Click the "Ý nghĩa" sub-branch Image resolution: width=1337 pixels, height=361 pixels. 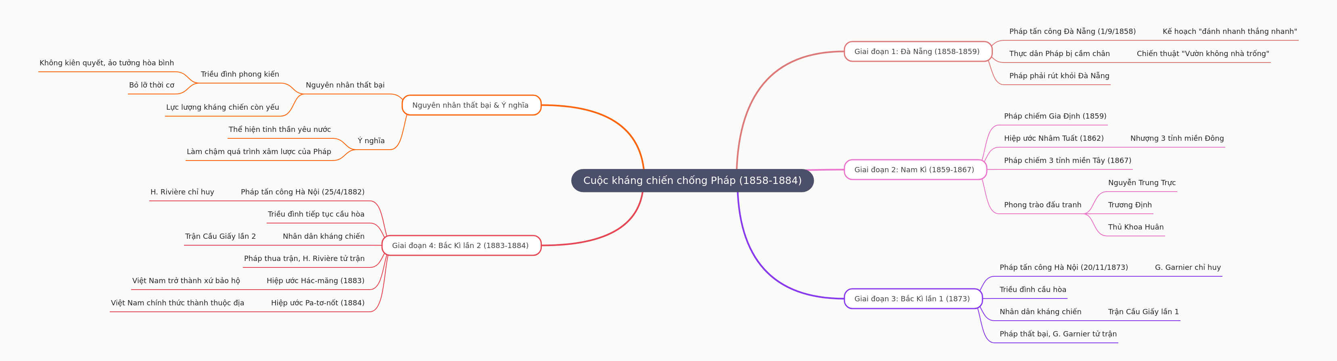click(x=371, y=140)
